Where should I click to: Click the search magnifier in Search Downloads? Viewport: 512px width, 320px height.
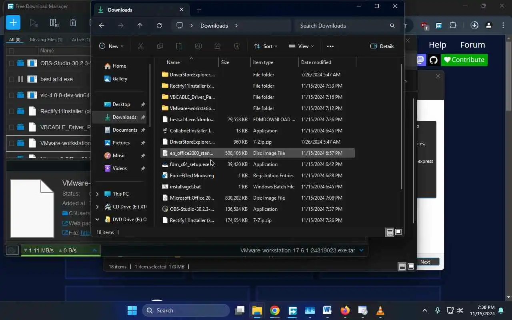392,26
